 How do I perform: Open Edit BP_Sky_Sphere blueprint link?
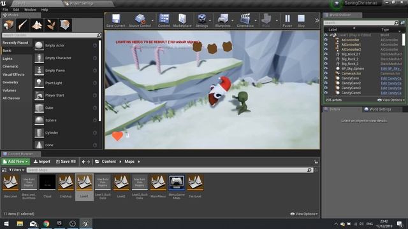(391, 69)
